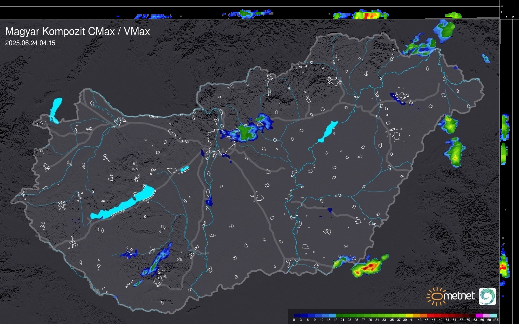Click the yellow 39 dBZ legend swatch
The image size is (519, 324).
[x=409, y=315]
